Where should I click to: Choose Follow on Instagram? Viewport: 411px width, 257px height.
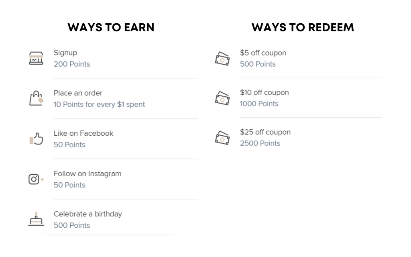(x=113, y=179)
